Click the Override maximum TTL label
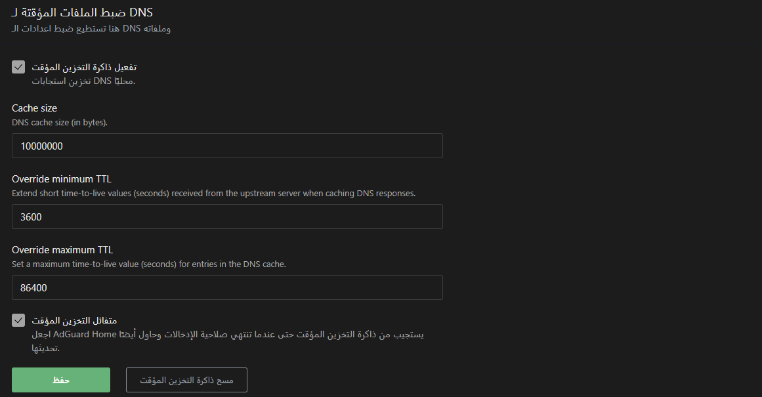762x397 pixels. pyautogui.click(x=62, y=249)
